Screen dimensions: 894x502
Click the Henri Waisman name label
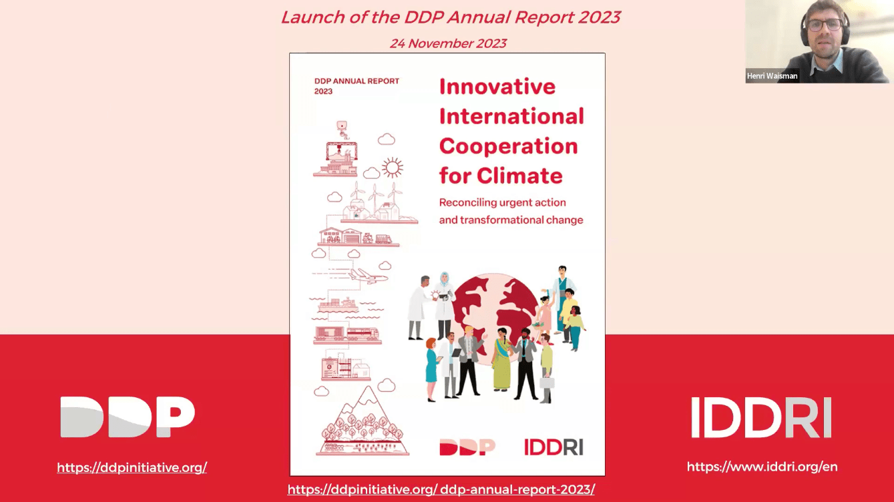tap(772, 76)
